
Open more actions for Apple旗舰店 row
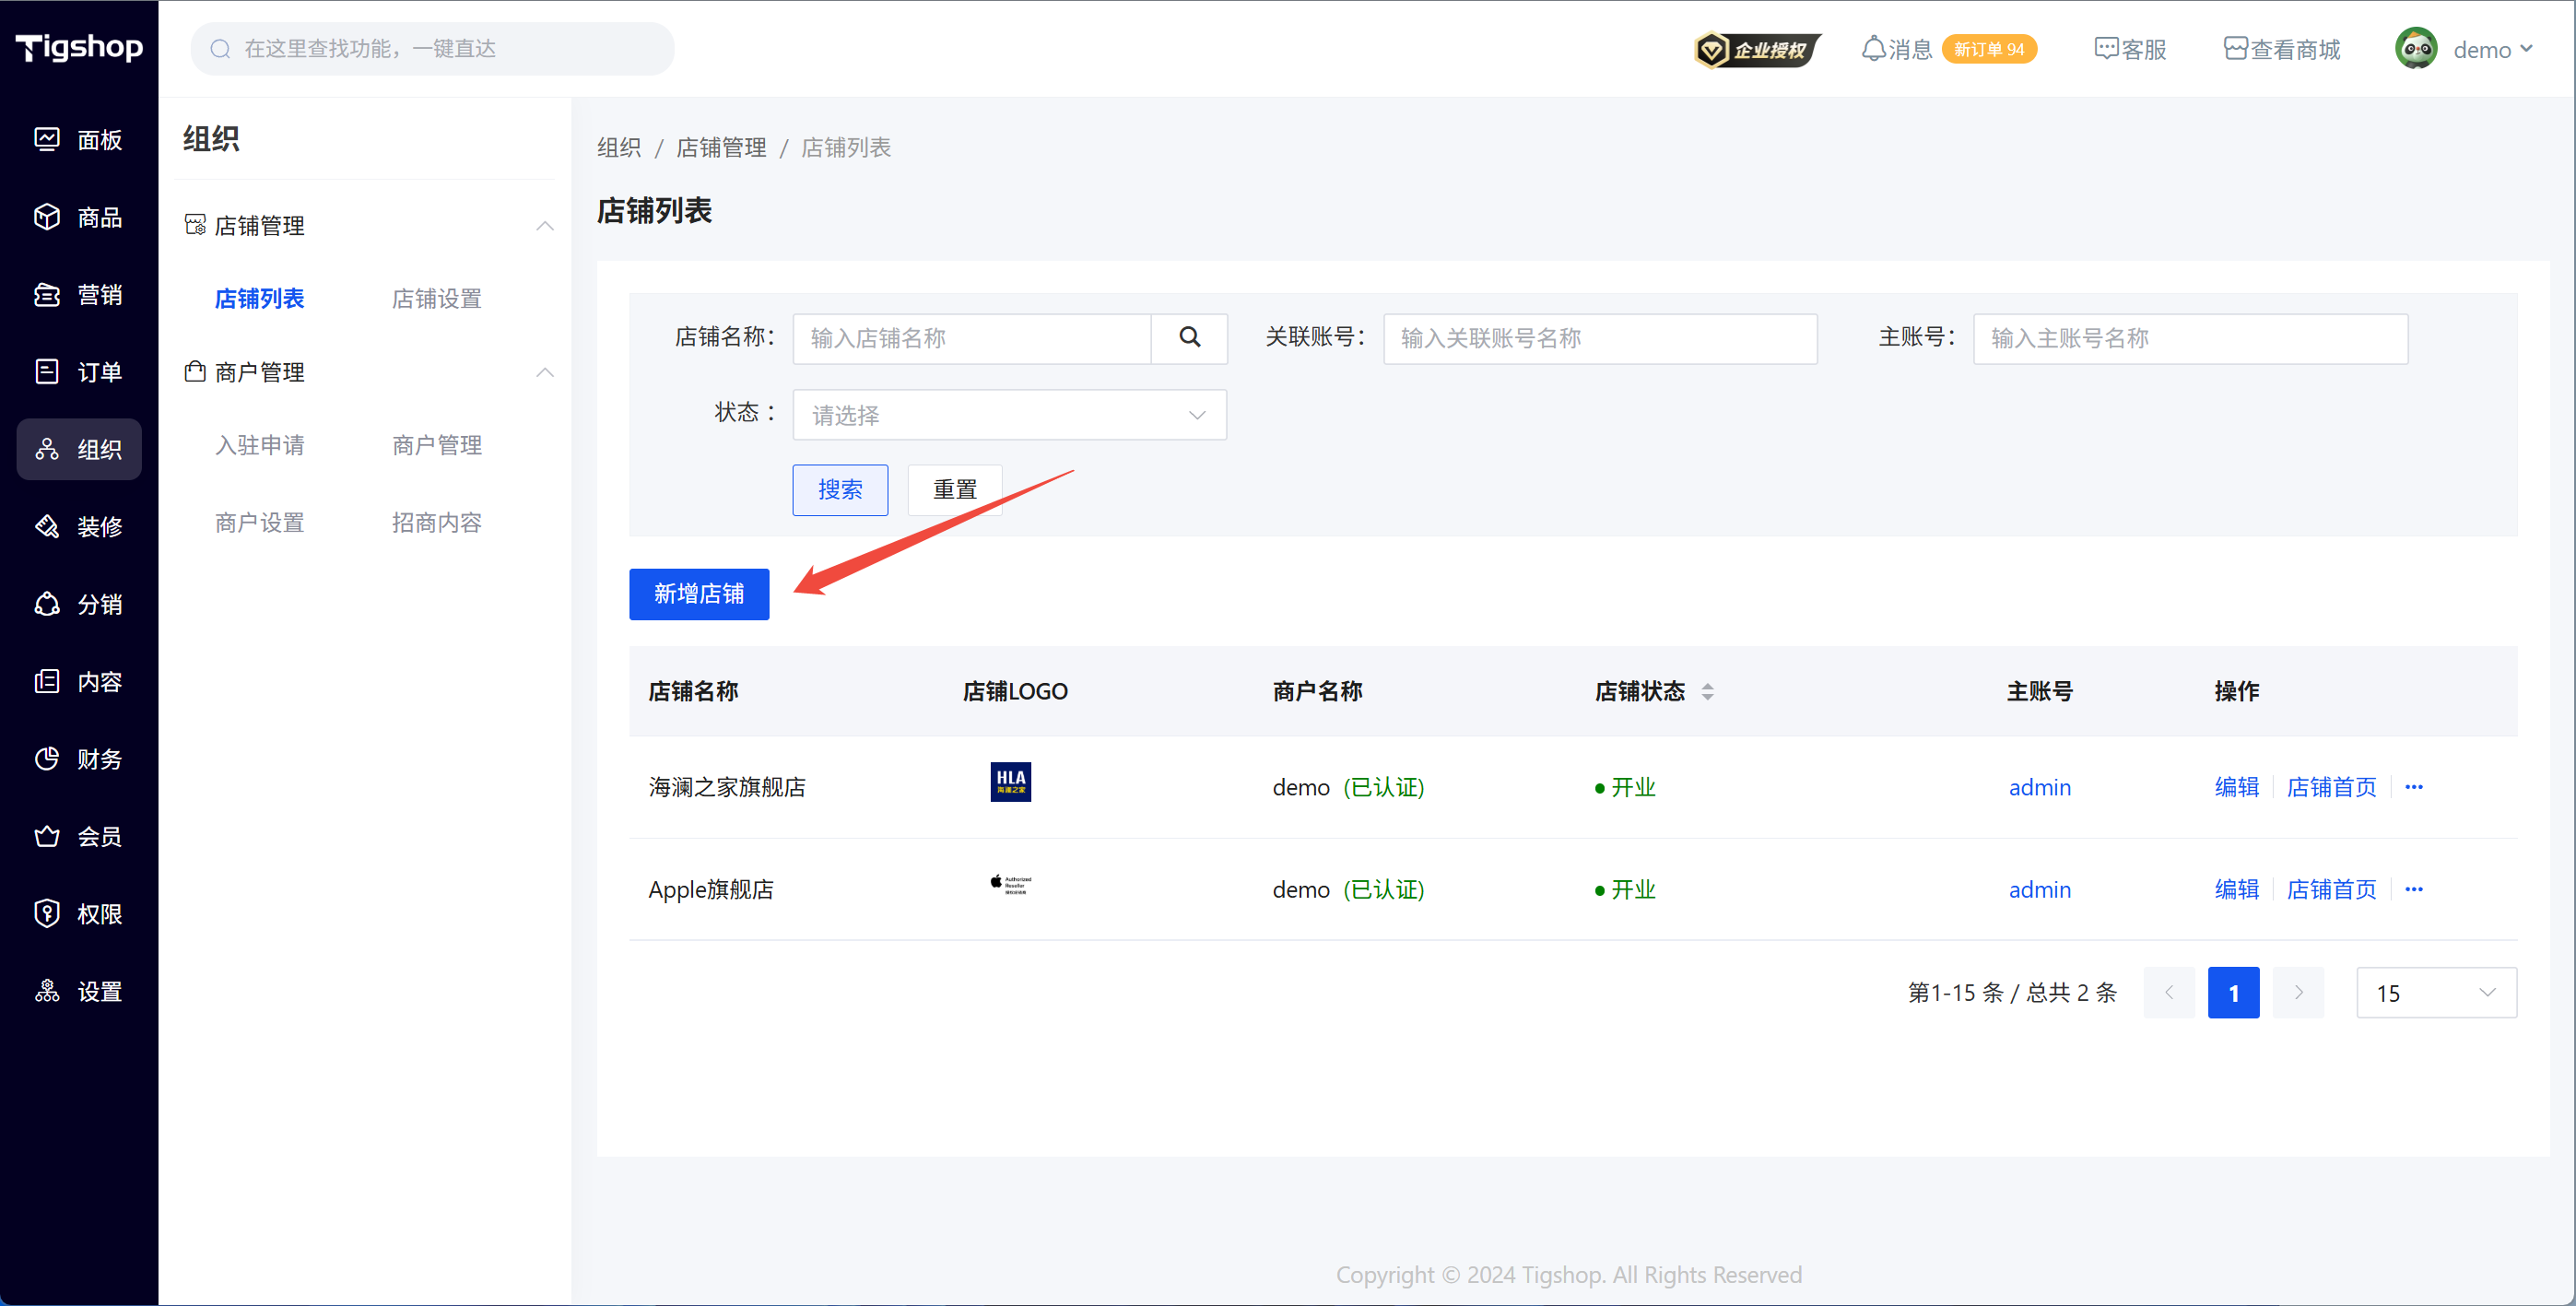2414,889
